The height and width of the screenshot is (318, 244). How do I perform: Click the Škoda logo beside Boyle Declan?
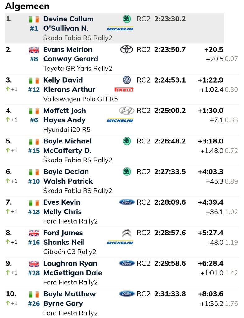point(127,171)
